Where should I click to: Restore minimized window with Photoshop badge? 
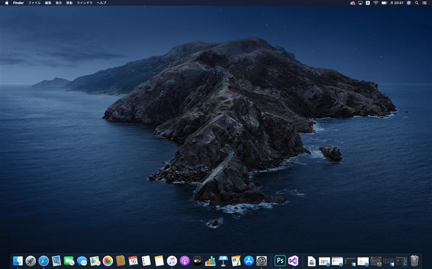click(401, 261)
